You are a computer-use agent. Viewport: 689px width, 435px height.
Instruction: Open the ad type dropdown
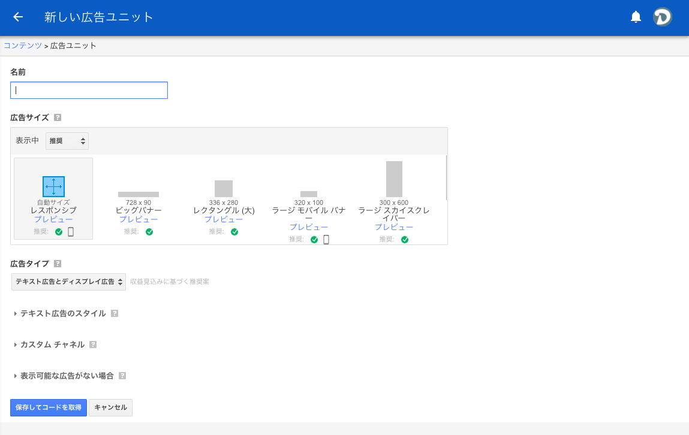click(x=68, y=282)
